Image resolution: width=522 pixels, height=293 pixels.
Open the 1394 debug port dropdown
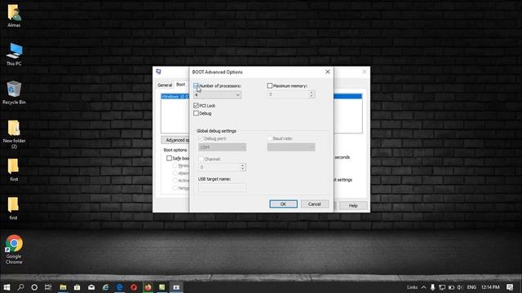coord(222,146)
